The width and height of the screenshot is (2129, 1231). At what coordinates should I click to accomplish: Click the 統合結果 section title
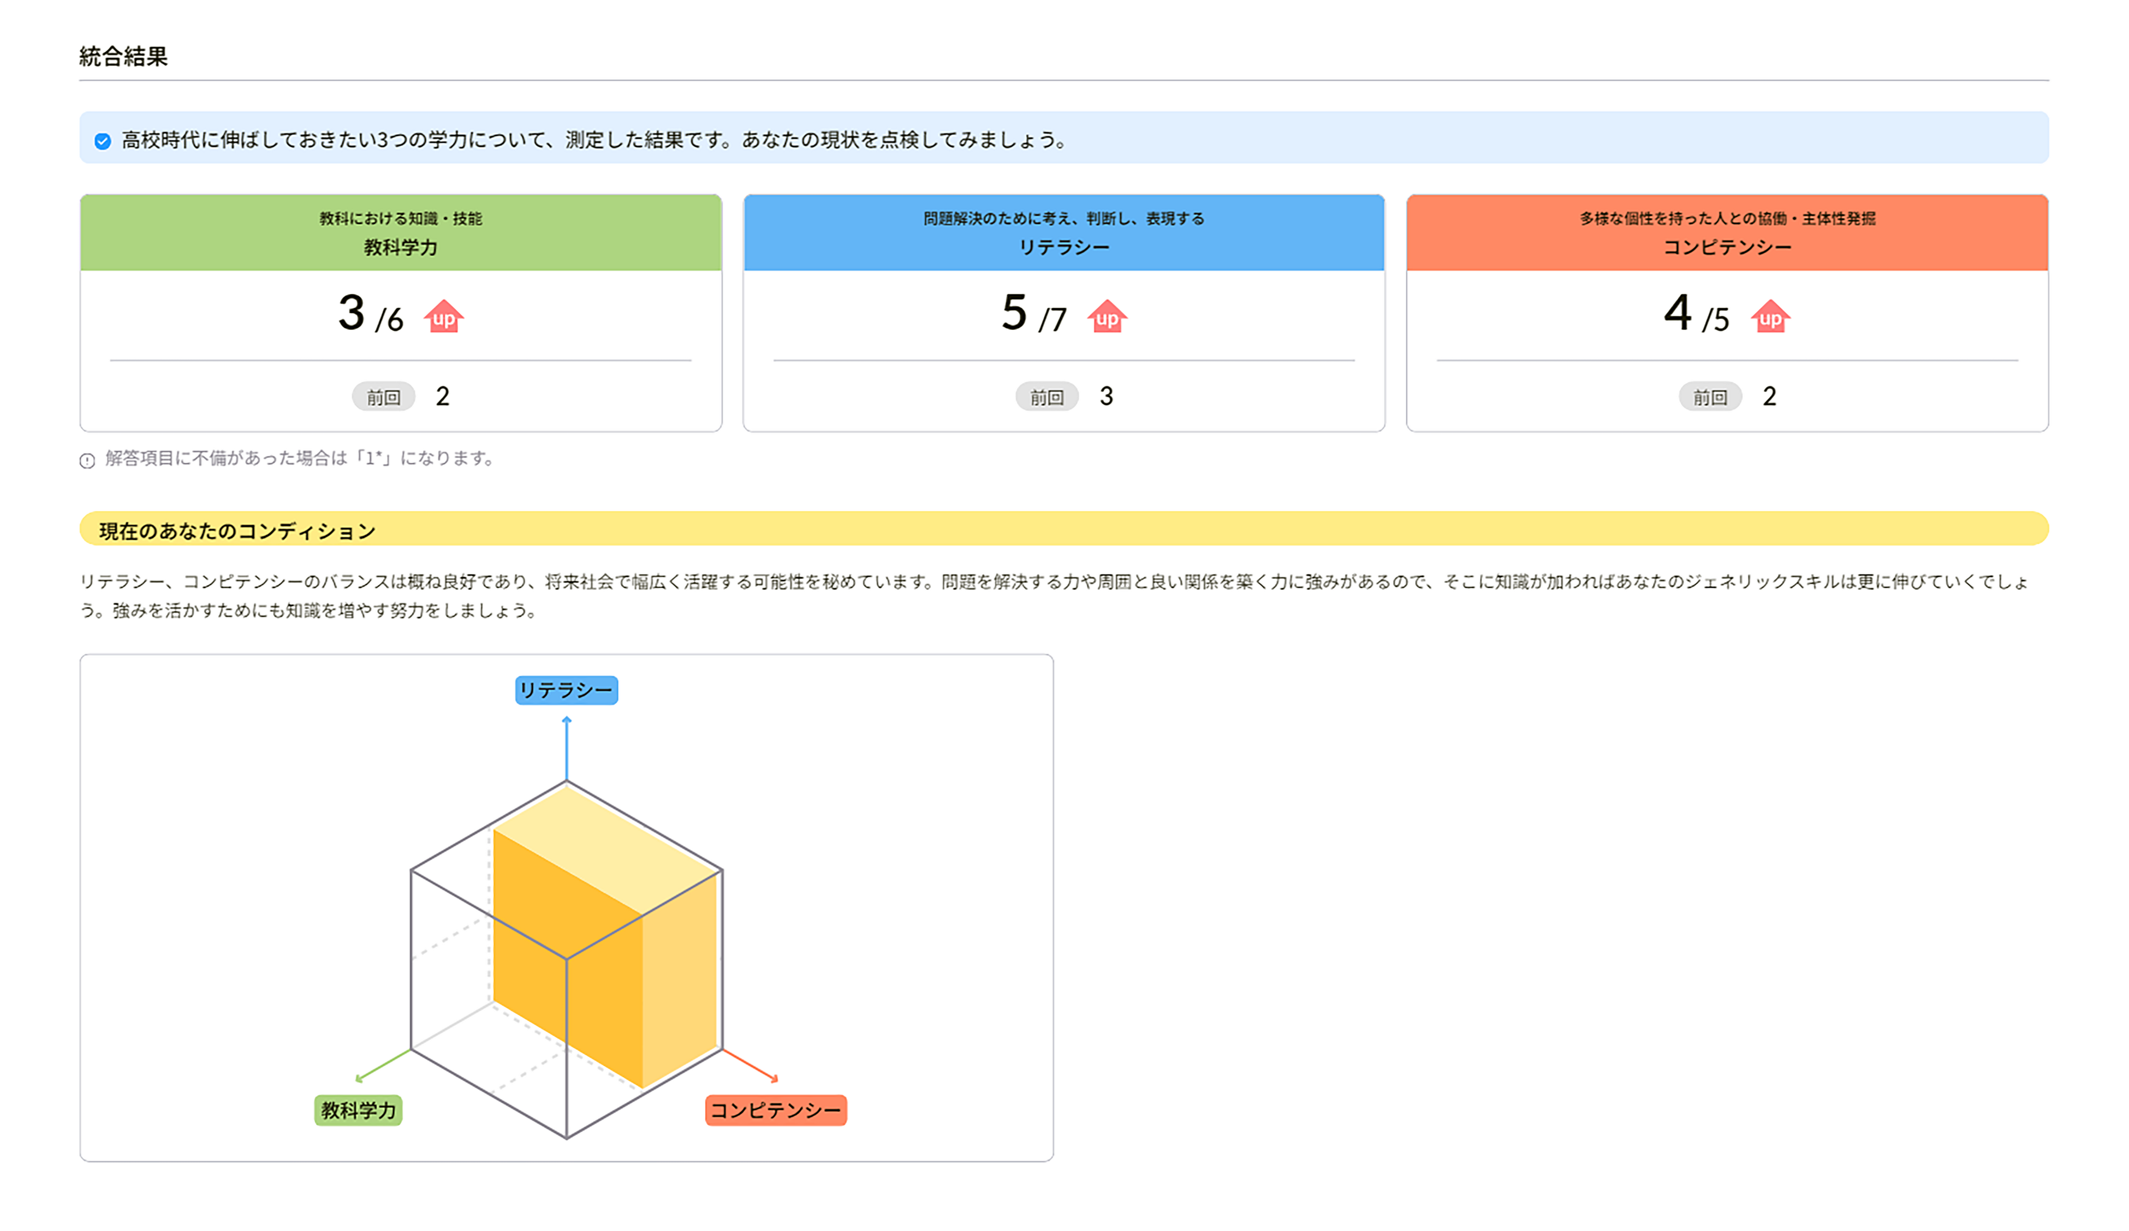point(123,57)
